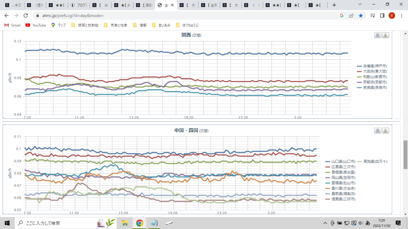Click the download icon on the 関西 chart
The height and width of the screenshot is (229, 408).
(385, 36)
